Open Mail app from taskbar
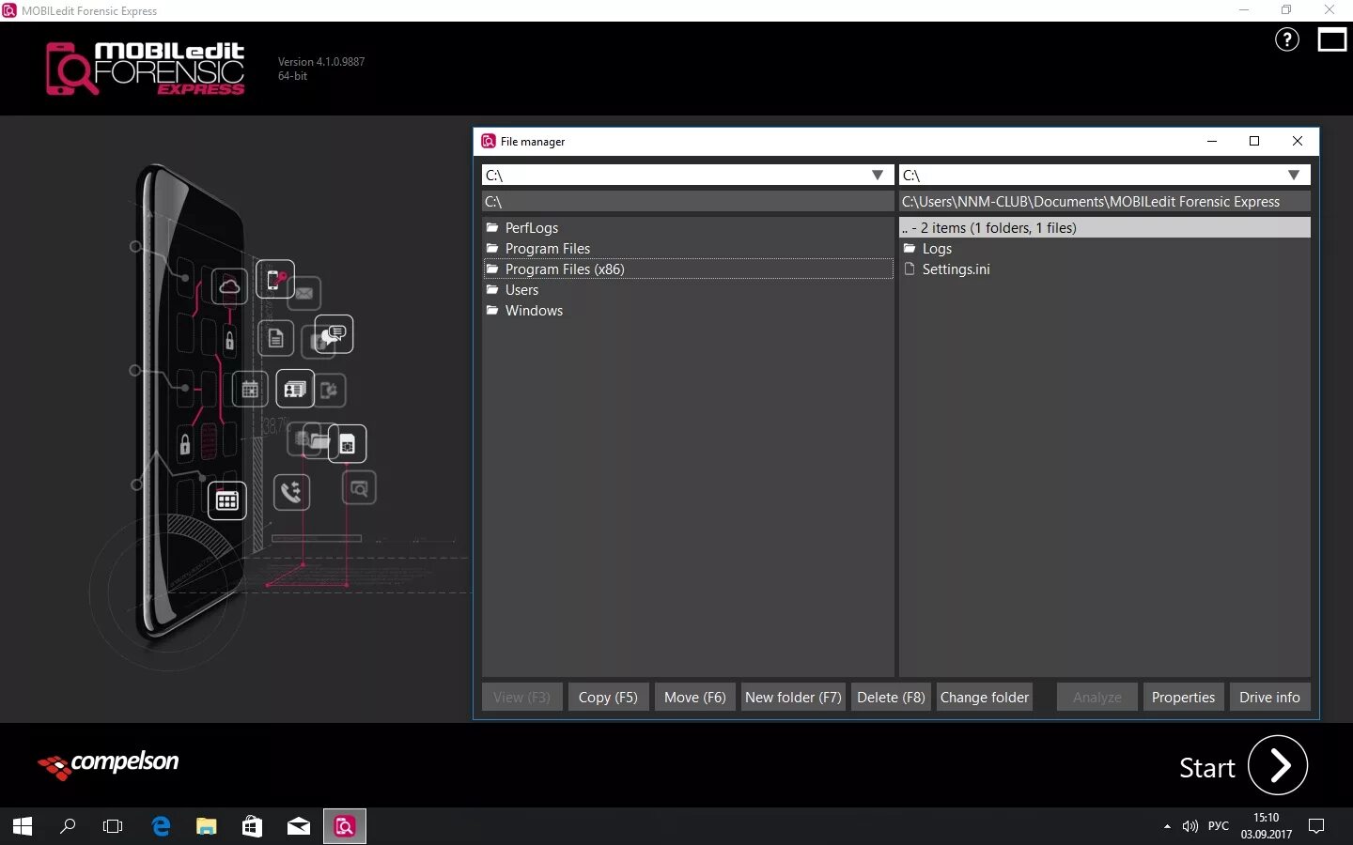 [x=298, y=826]
